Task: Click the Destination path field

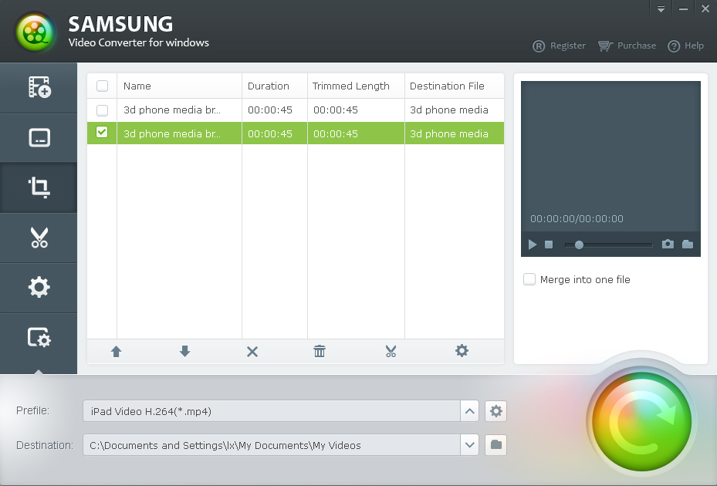Action: coord(272,445)
